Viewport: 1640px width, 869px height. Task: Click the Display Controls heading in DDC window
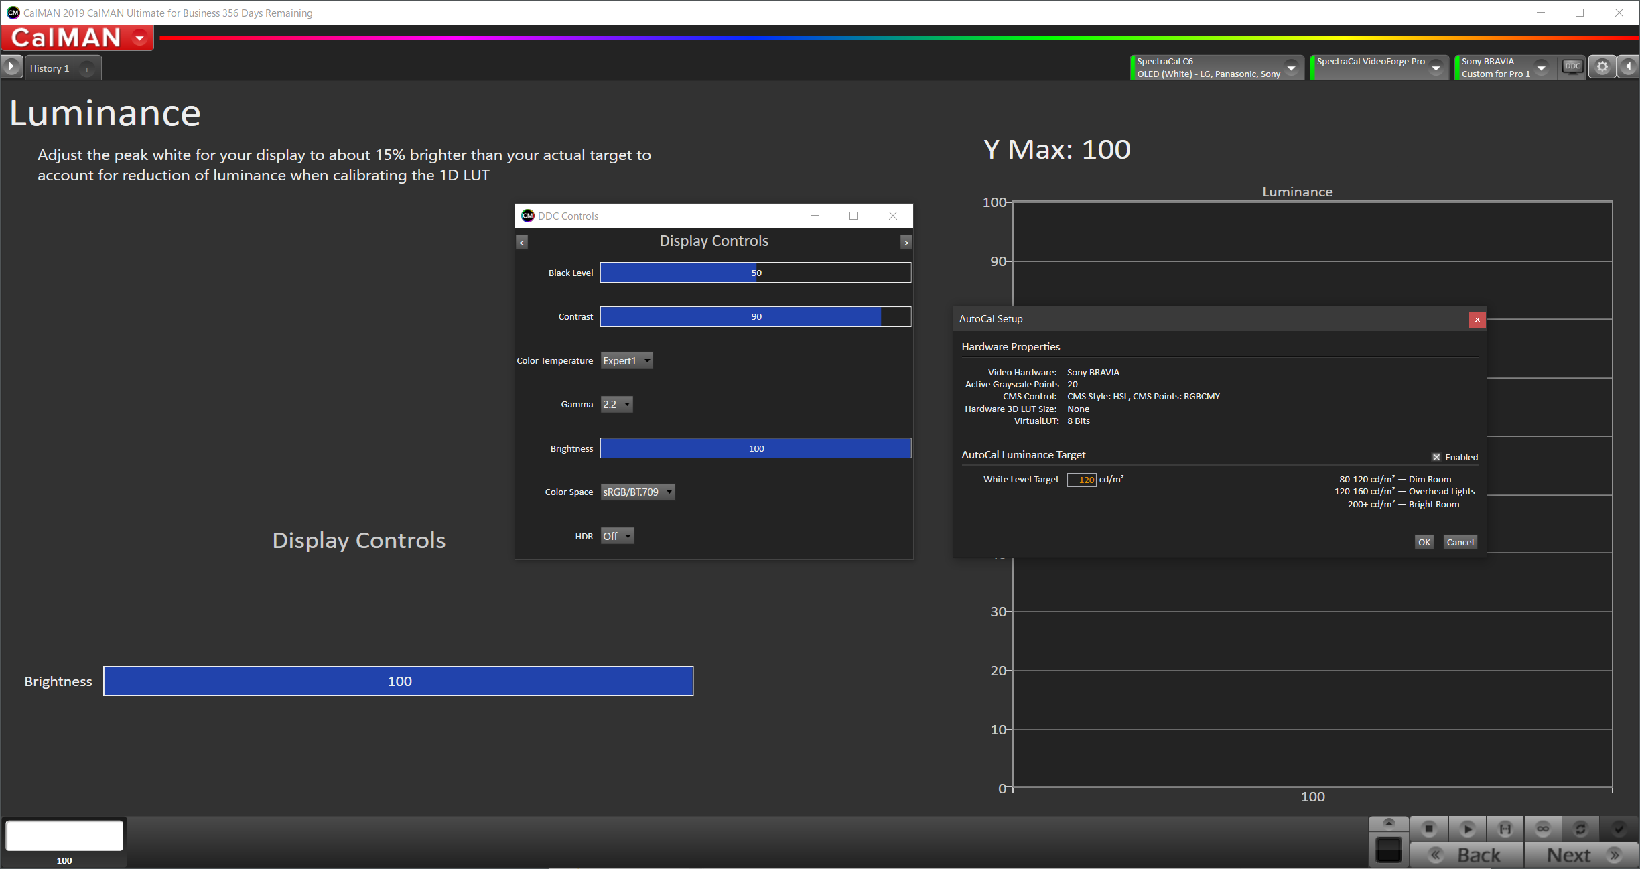pyautogui.click(x=713, y=241)
